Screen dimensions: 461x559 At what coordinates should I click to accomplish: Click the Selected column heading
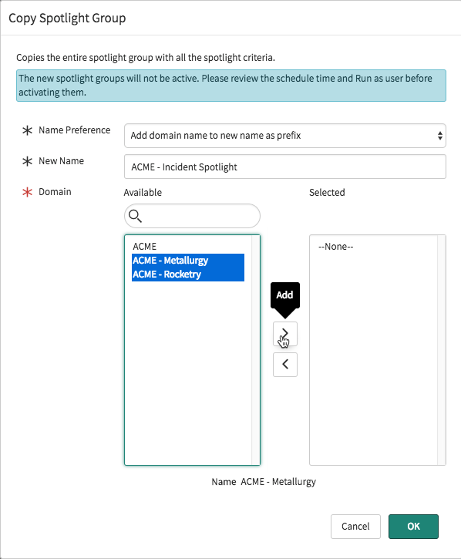pos(327,193)
